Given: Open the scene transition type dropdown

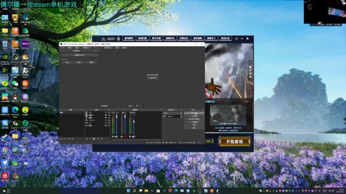Looking at the screenshot, I should tap(171, 113).
